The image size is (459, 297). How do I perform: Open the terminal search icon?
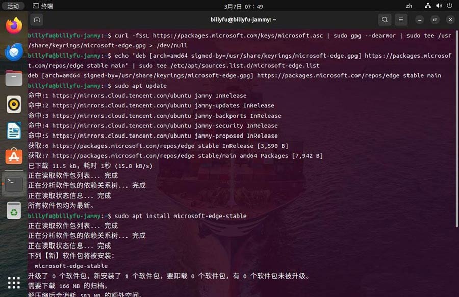[x=385, y=20]
